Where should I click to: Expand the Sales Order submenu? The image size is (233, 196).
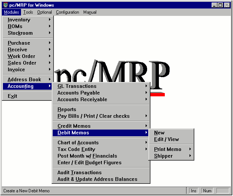point(28,63)
